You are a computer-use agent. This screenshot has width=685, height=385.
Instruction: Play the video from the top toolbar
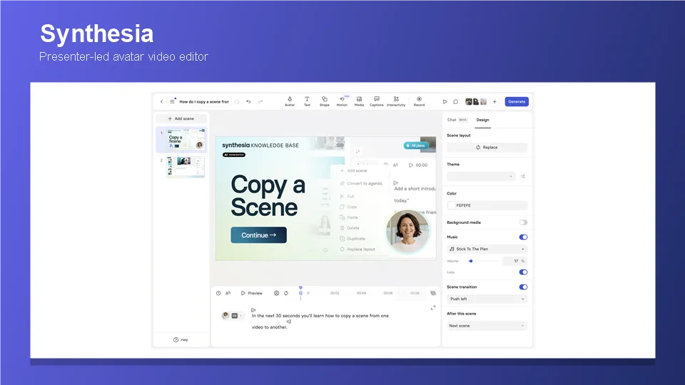tap(445, 102)
